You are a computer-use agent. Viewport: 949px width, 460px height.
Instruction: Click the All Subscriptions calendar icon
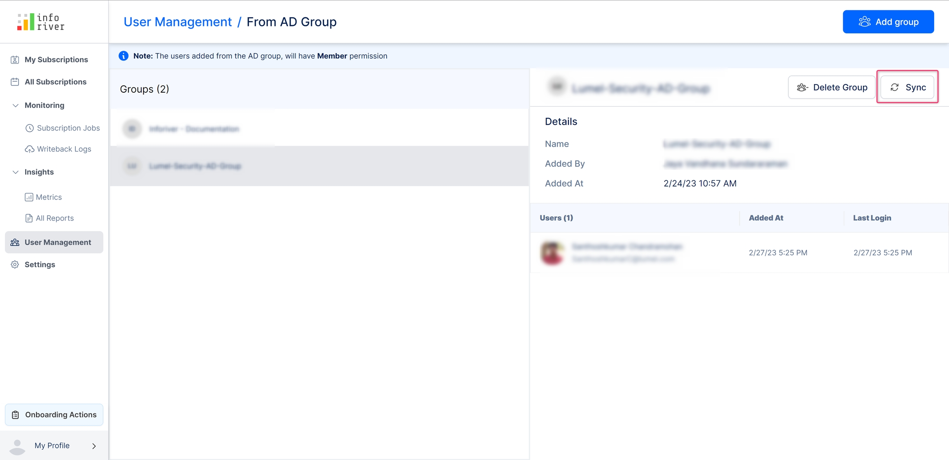15,82
